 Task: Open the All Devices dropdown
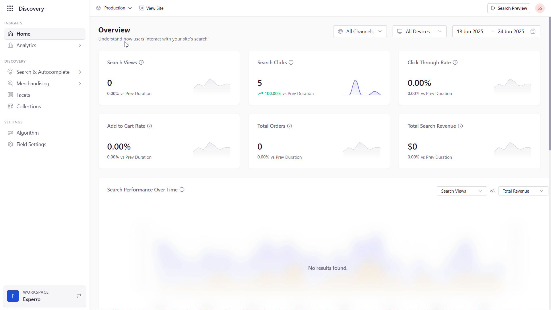(419, 31)
